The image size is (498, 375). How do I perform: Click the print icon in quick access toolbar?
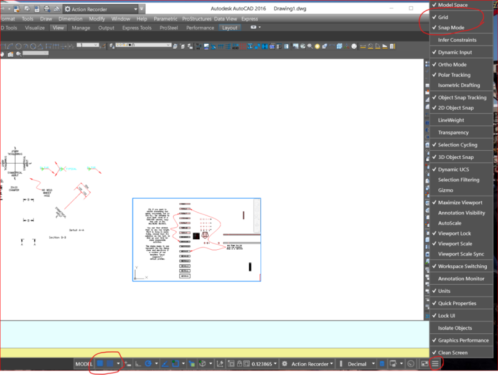(x=48, y=9)
